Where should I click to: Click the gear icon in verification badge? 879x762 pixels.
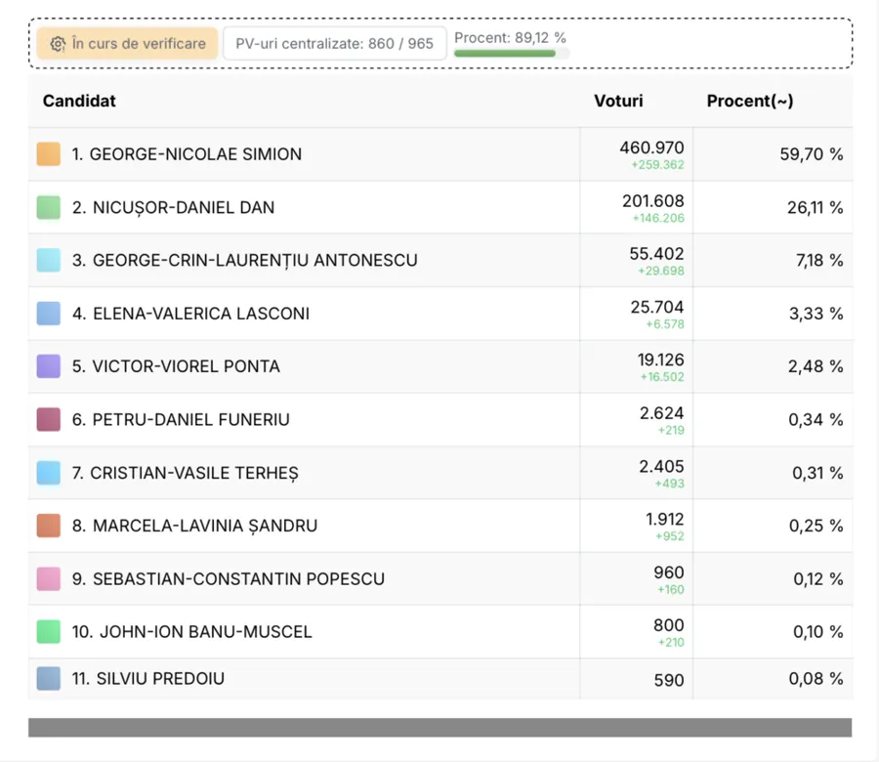click(x=58, y=44)
